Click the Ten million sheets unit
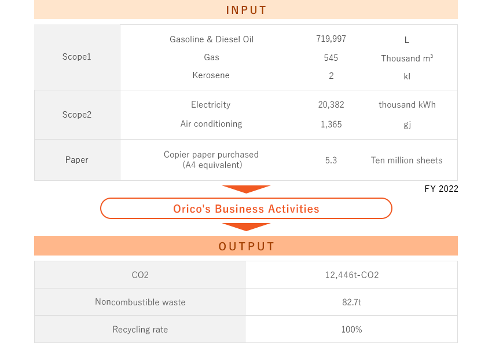Image resolution: width=492 pixels, height=343 pixels. point(406,160)
